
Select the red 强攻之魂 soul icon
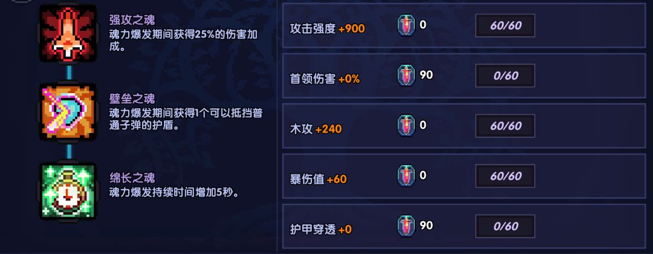tap(68, 34)
